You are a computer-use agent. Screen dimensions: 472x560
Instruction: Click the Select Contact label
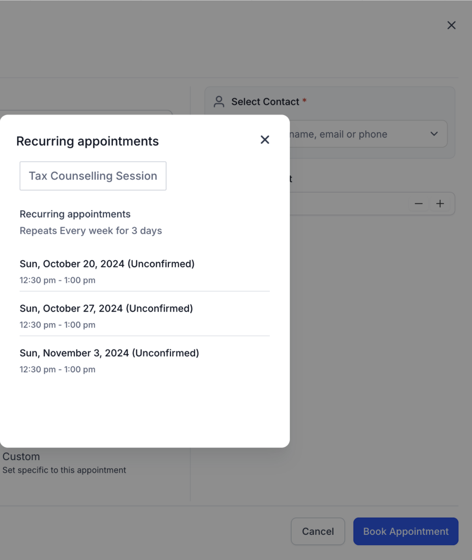[x=265, y=102]
